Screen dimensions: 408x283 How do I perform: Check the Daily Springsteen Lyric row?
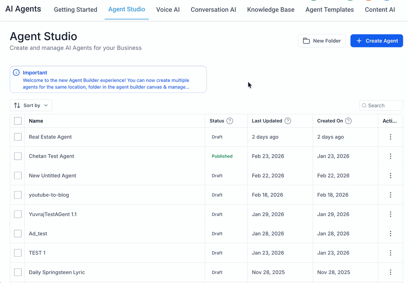point(18,272)
